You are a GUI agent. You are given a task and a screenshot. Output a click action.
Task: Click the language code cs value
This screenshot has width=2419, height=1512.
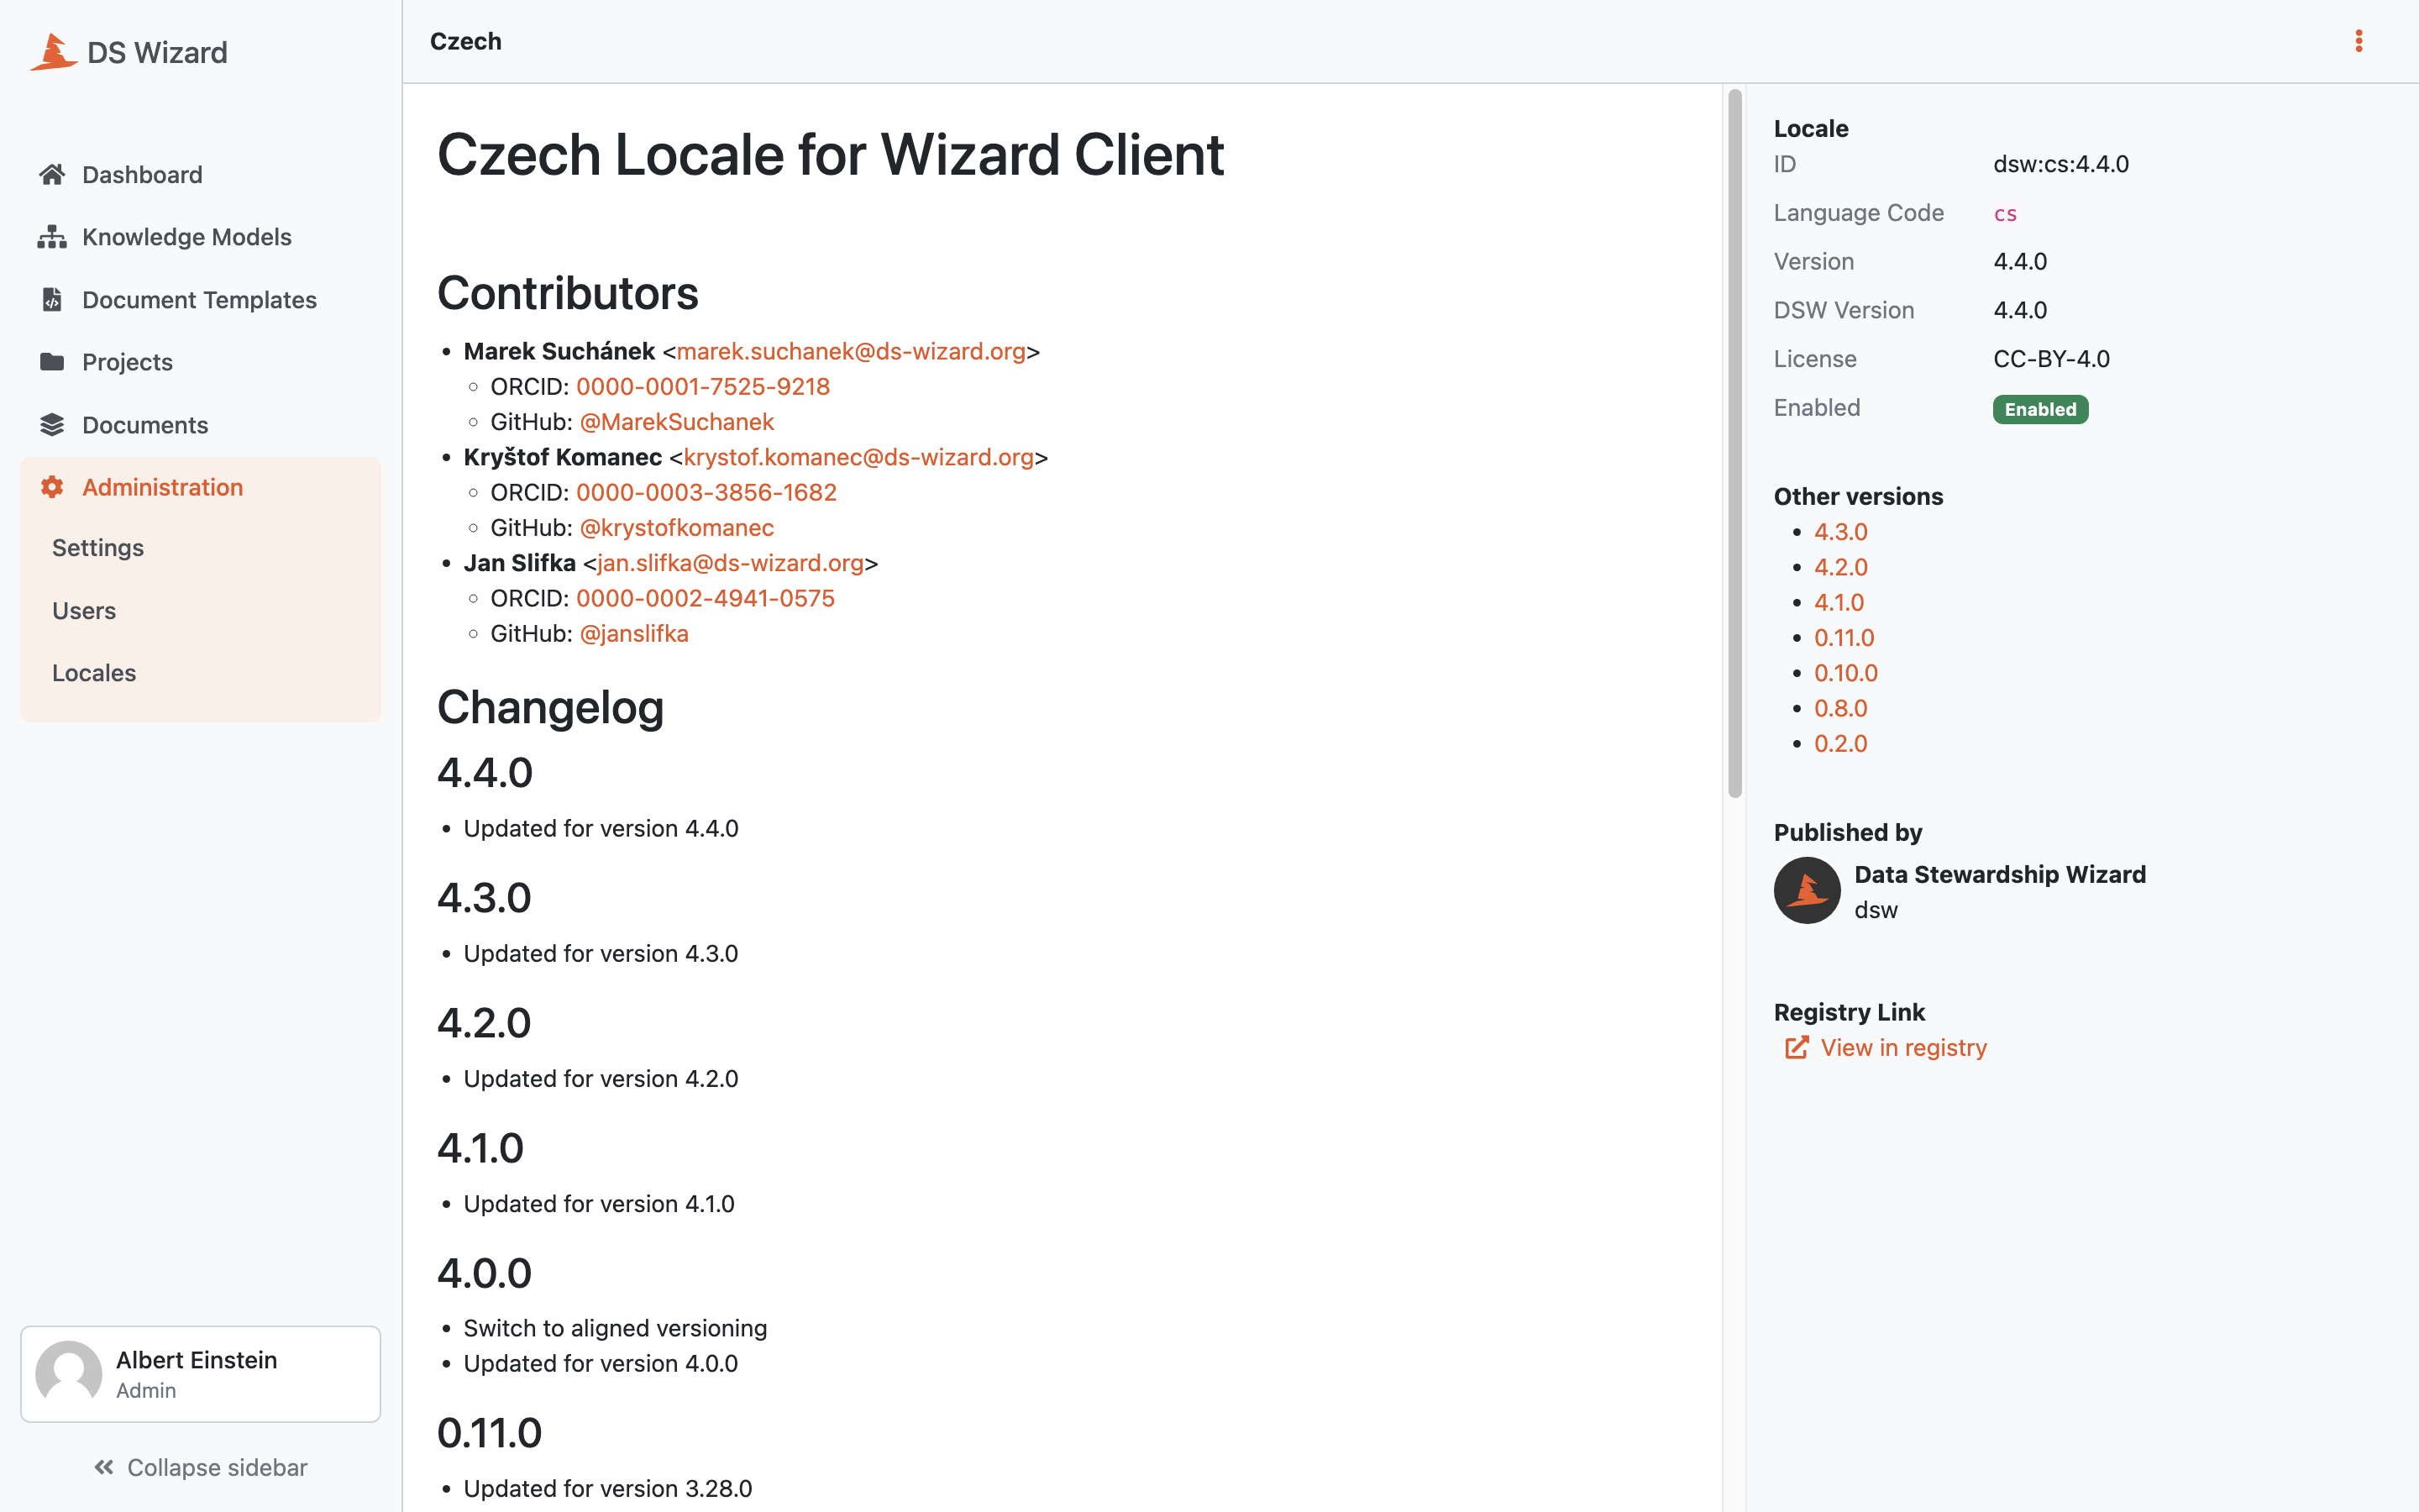(2005, 214)
